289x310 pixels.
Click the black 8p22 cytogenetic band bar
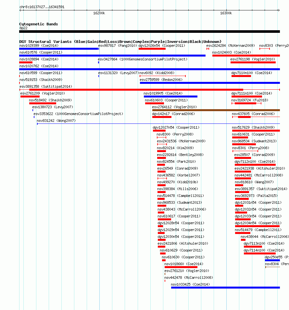point(150,32)
